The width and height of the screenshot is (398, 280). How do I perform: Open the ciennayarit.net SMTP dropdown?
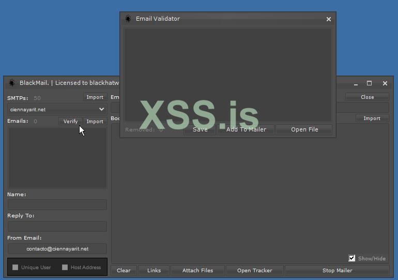pos(57,109)
